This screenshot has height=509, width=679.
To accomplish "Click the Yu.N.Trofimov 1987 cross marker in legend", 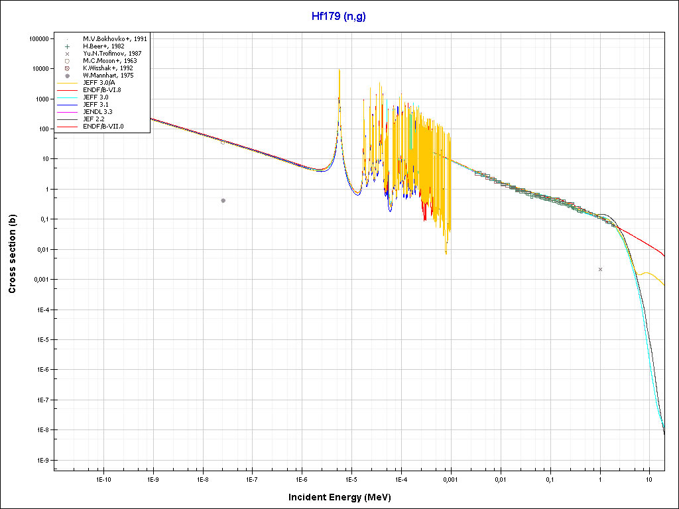I will 68,54.
